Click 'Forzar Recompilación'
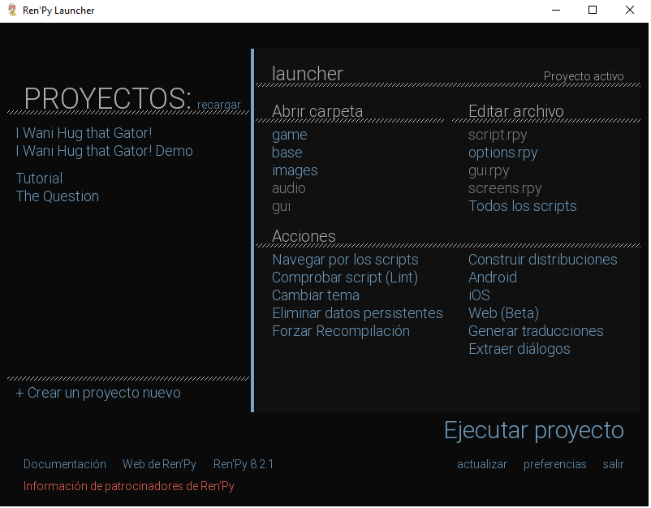The width and height of the screenshot is (651, 508). coord(341,331)
